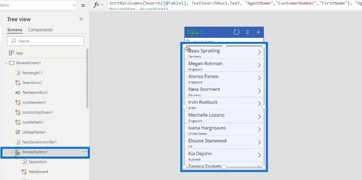Open the fx function dropdown
This screenshot has width=362, height=180.
pyautogui.click(x=98, y=5)
